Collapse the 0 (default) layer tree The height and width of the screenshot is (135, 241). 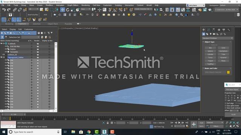(2, 43)
